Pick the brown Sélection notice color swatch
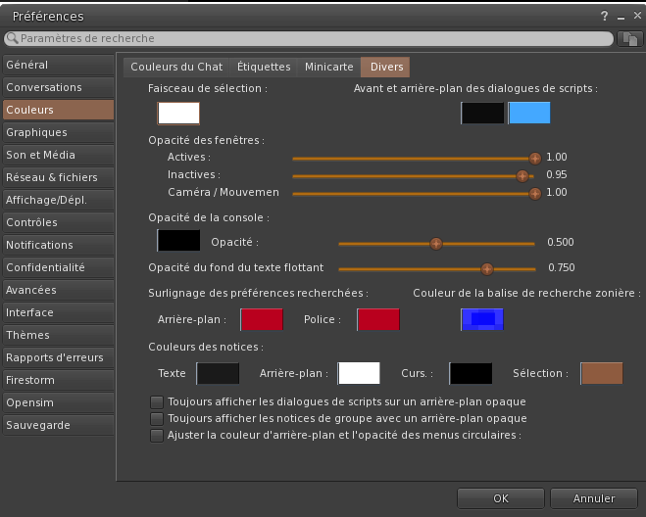Image resolution: width=646 pixels, height=517 pixels. coord(601,373)
